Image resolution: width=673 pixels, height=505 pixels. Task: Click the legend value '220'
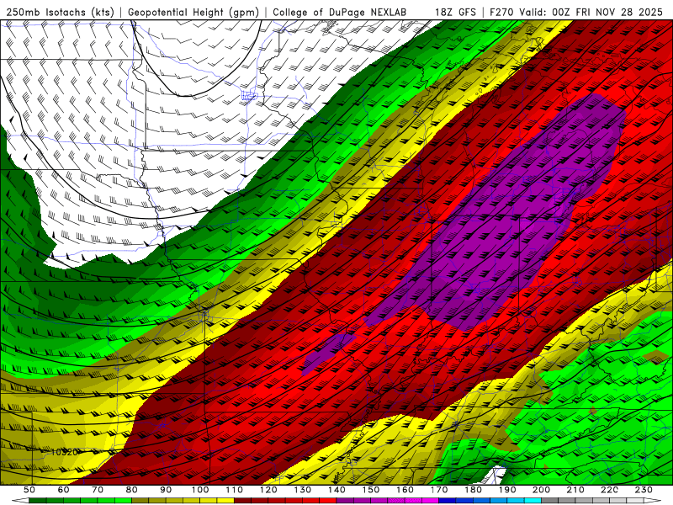pyautogui.click(x=610, y=490)
